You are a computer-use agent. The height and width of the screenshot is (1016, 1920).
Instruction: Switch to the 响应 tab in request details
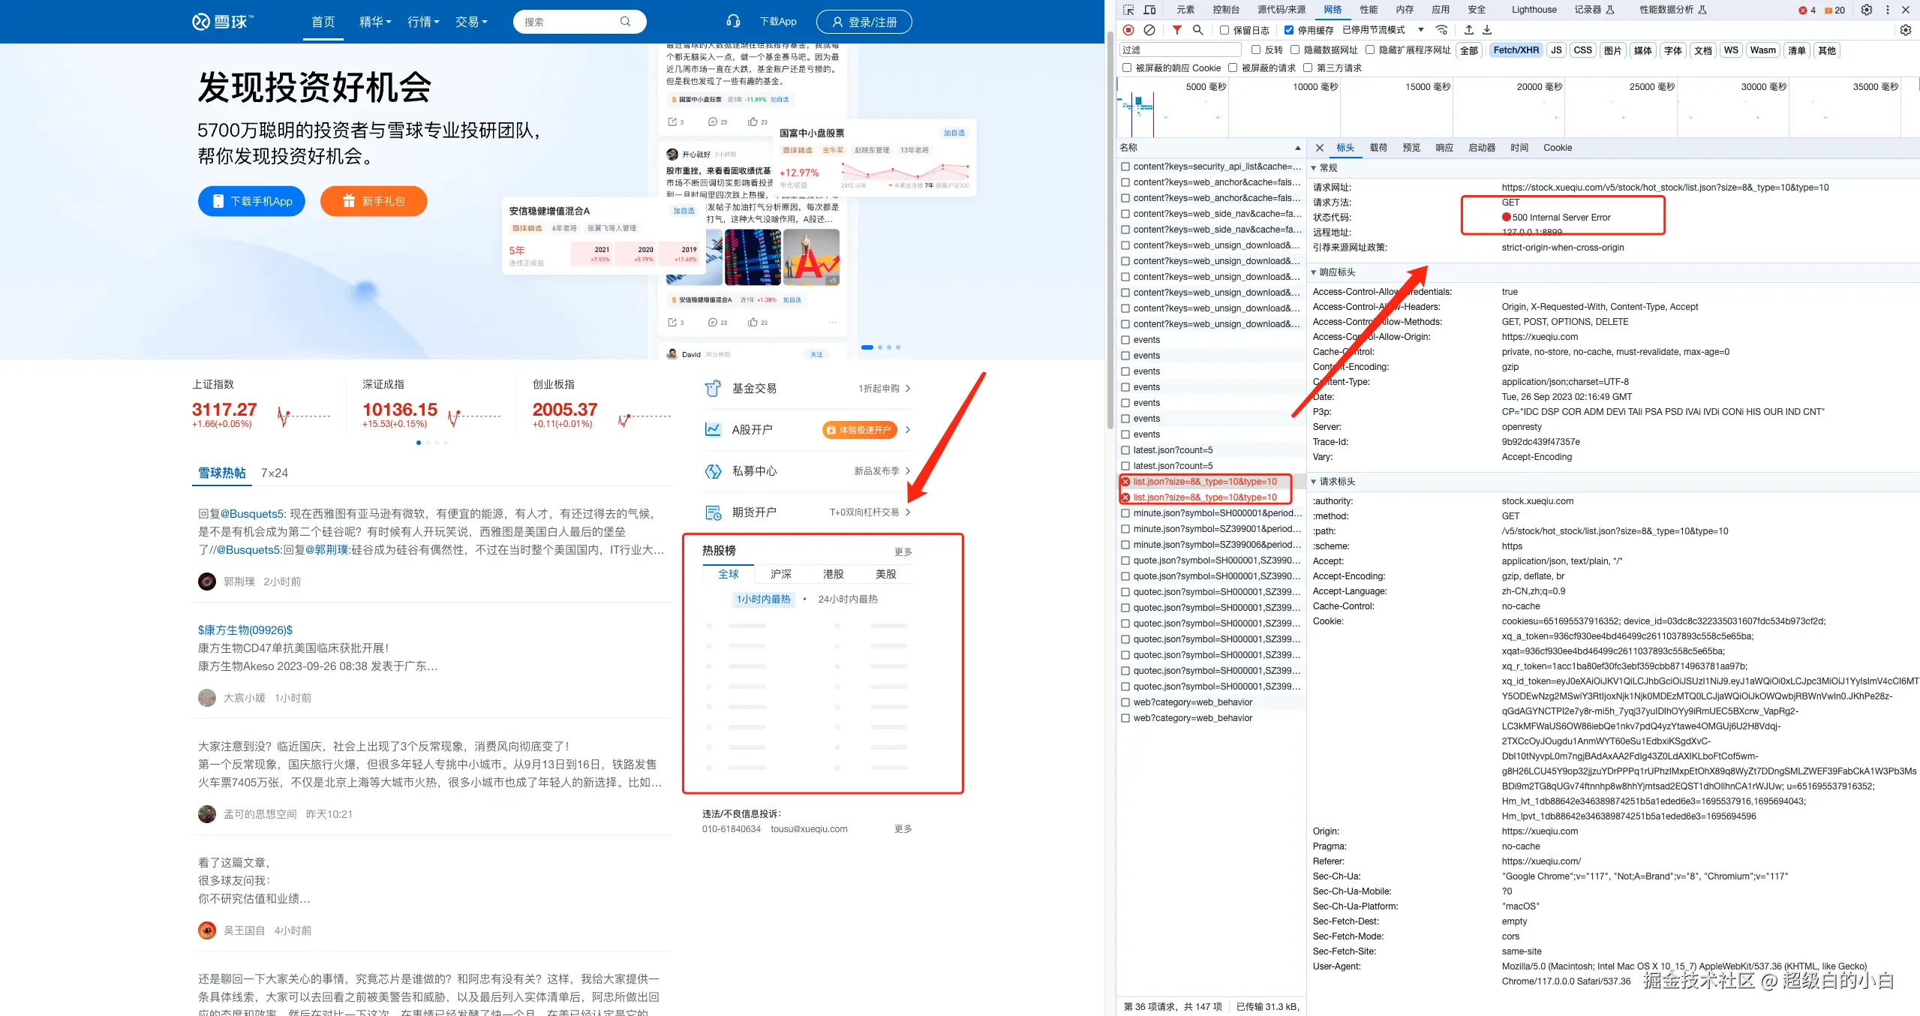[1444, 148]
